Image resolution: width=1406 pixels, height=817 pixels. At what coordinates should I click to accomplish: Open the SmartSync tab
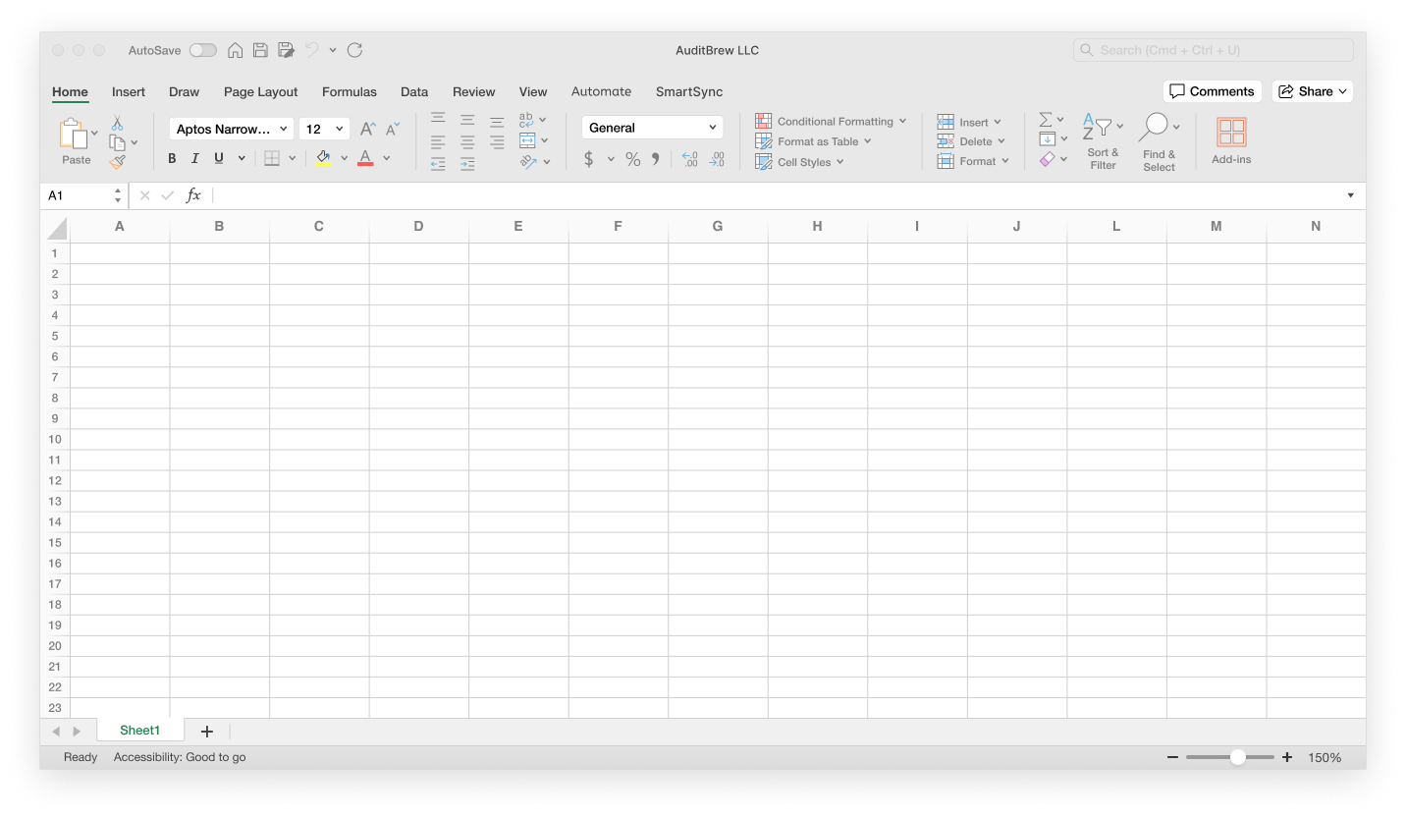(x=688, y=91)
